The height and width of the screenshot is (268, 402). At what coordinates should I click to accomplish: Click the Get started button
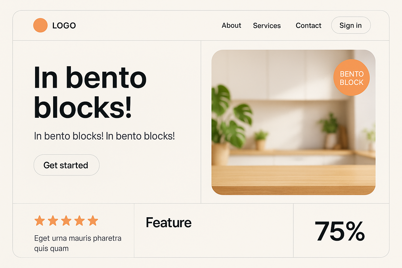(x=66, y=165)
